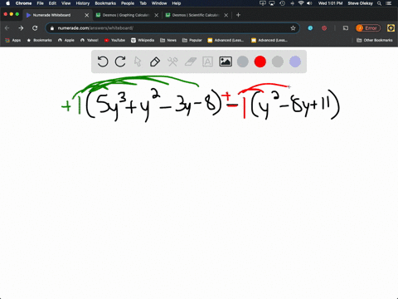Screen dimensions: 398x299
Task: Reload the Numerade whiteboard page
Action: click(x=35, y=28)
